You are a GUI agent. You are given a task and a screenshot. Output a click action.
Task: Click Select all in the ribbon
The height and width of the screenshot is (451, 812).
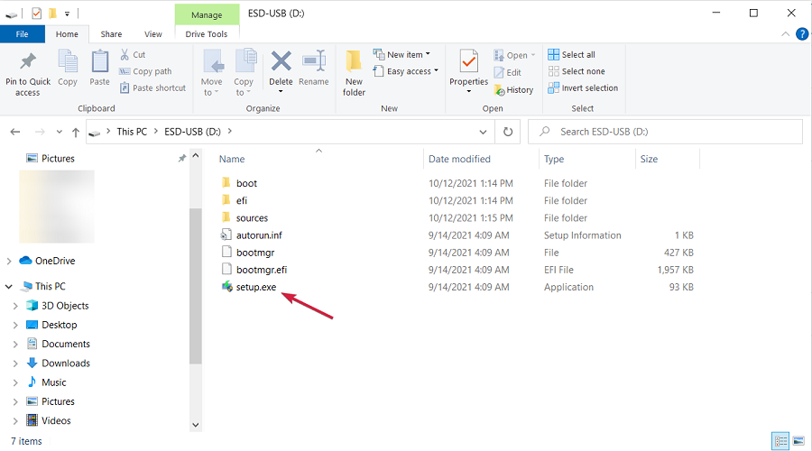point(571,54)
